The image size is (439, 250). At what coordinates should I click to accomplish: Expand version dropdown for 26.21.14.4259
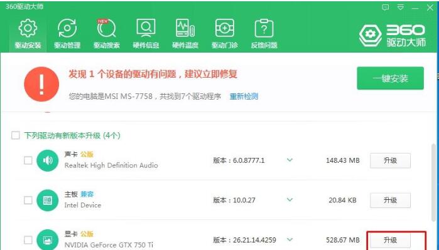[x=290, y=240]
